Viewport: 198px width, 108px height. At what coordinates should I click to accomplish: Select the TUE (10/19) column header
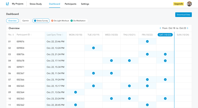point(94,35)
